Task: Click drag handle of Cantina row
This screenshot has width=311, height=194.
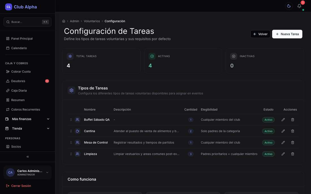Action: pyautogui.click(x=71, y=131)
